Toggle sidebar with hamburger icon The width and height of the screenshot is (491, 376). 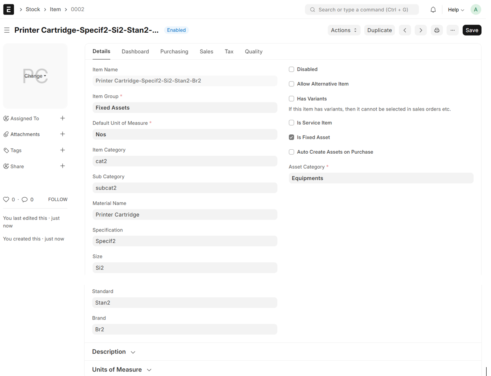point(7,30)
